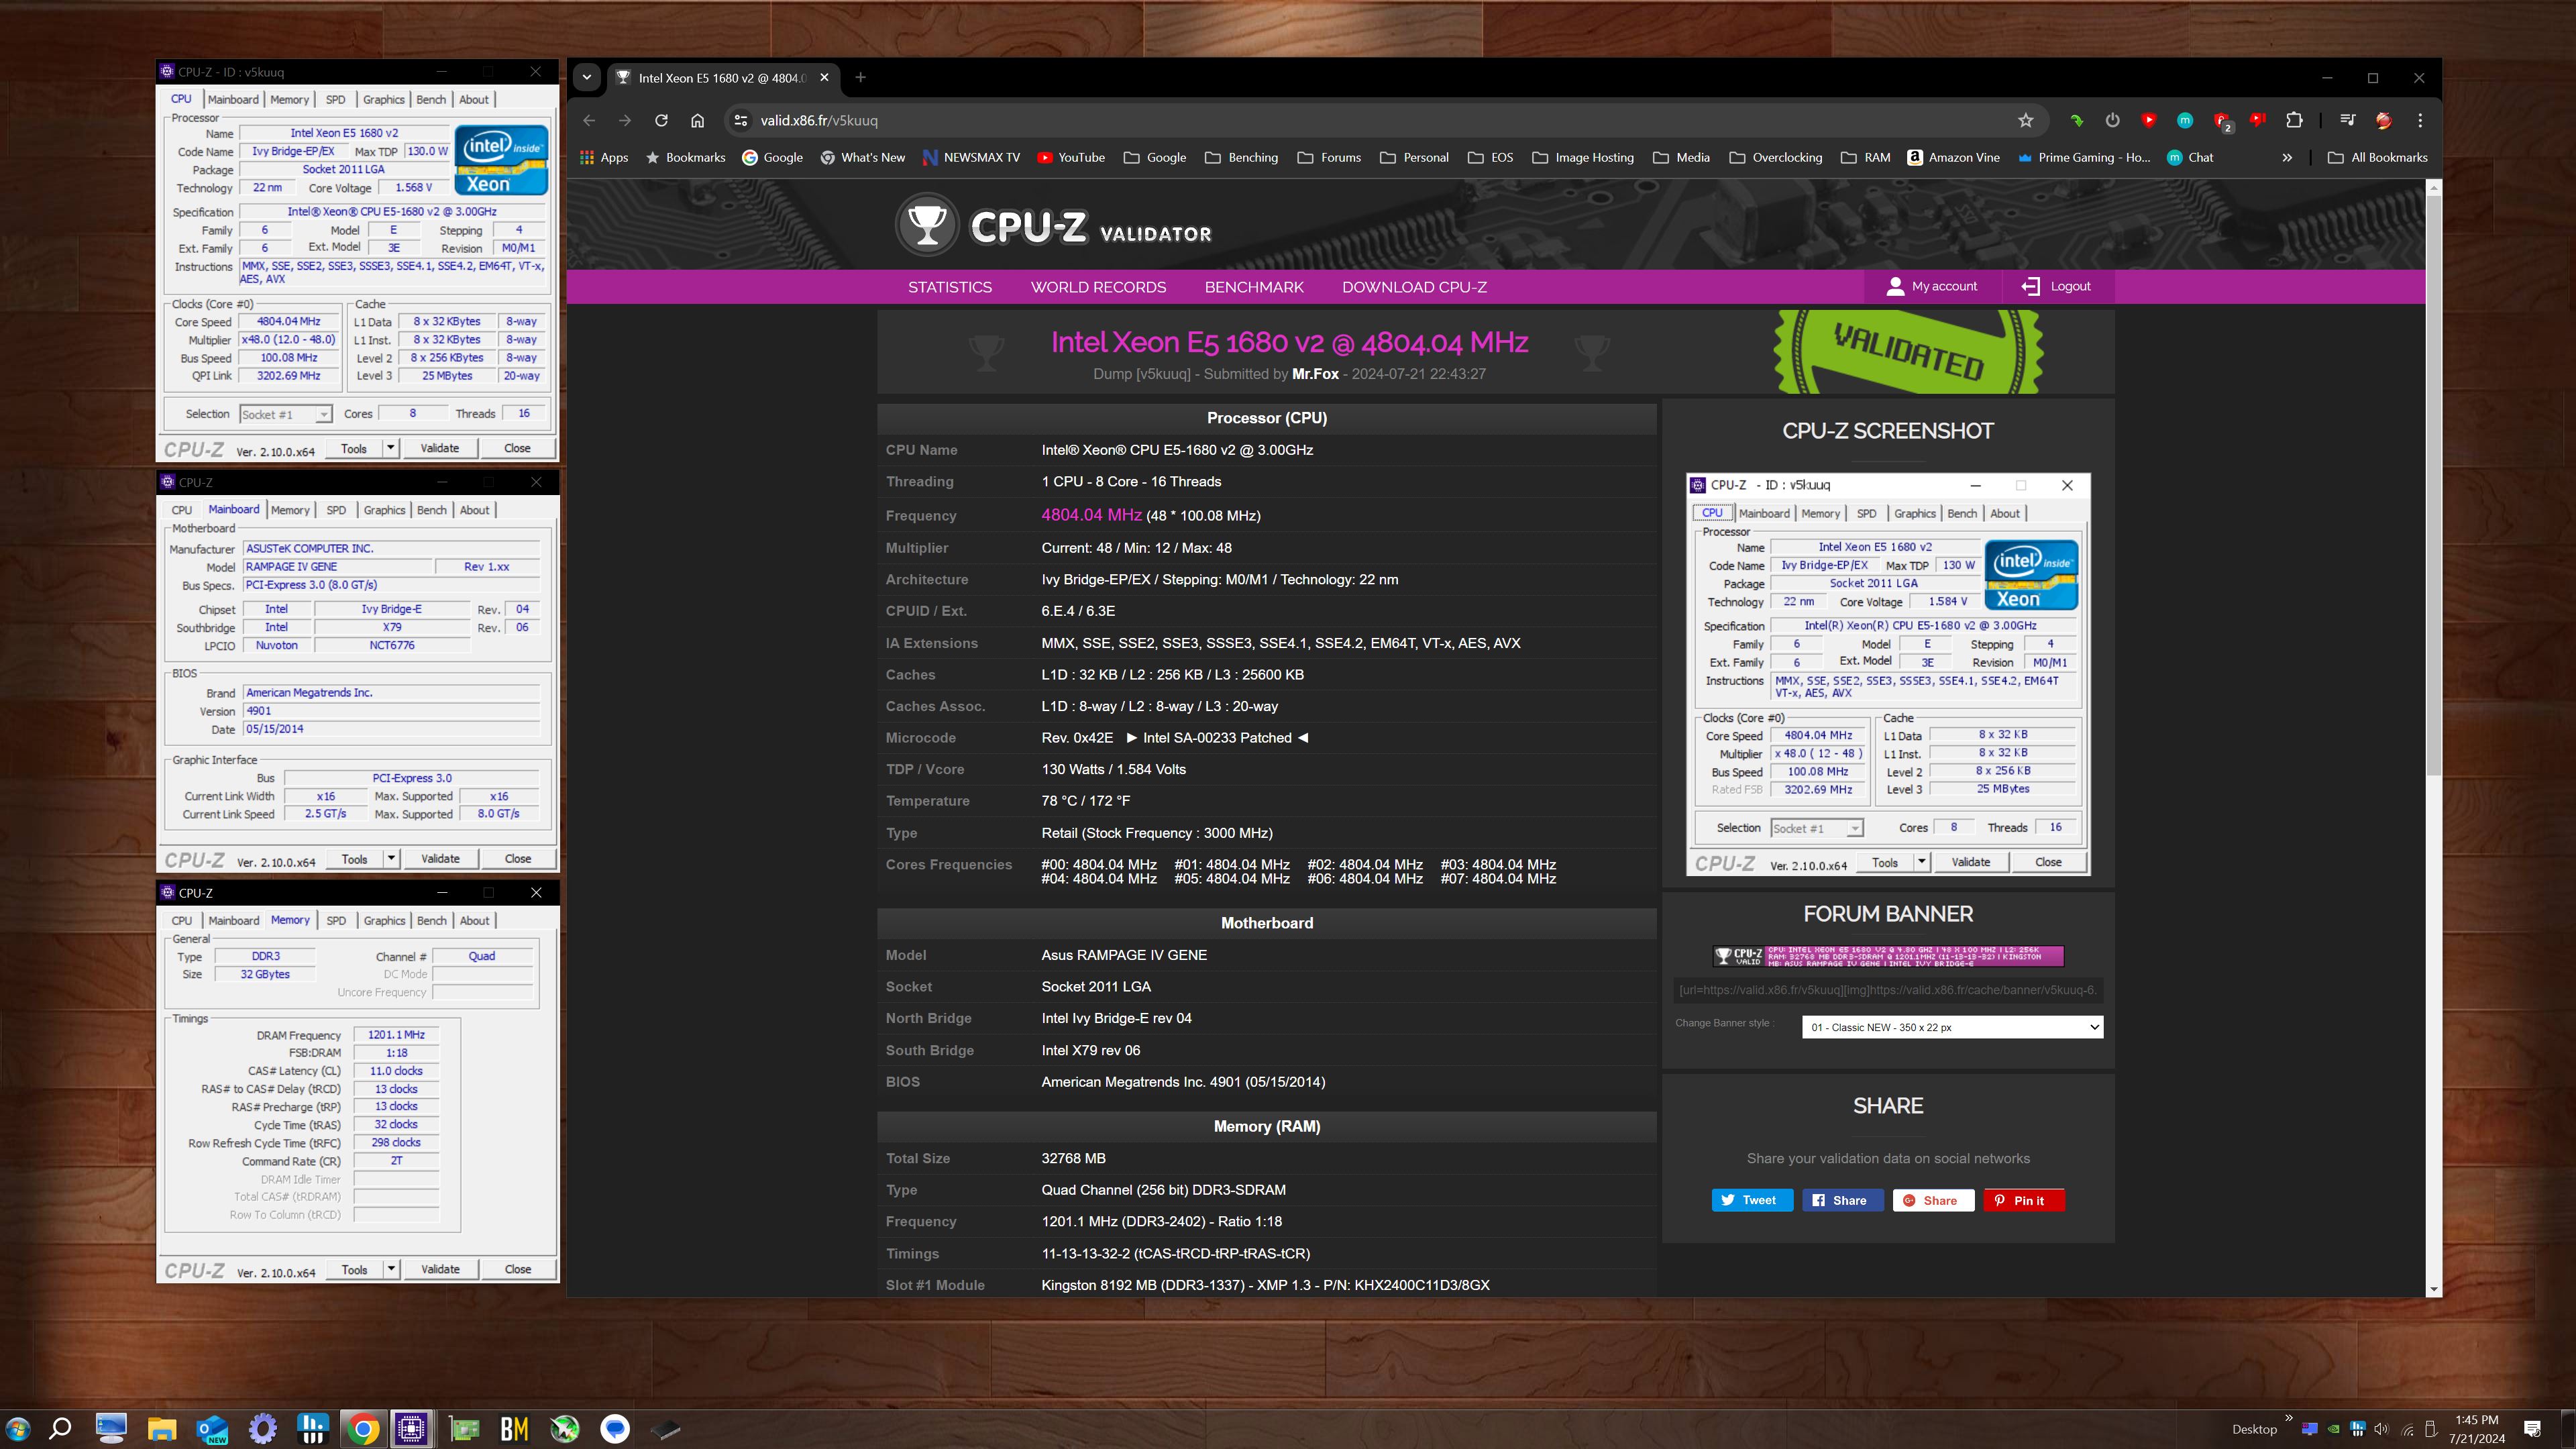Click the CPU-Z screenshot thumbnail image
This screenshot has width=2576, height=1449.
[1888, 675]
